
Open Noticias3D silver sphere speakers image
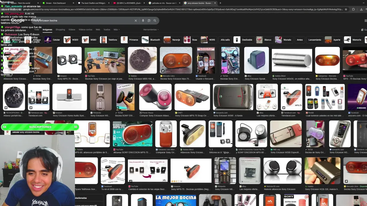282,171
